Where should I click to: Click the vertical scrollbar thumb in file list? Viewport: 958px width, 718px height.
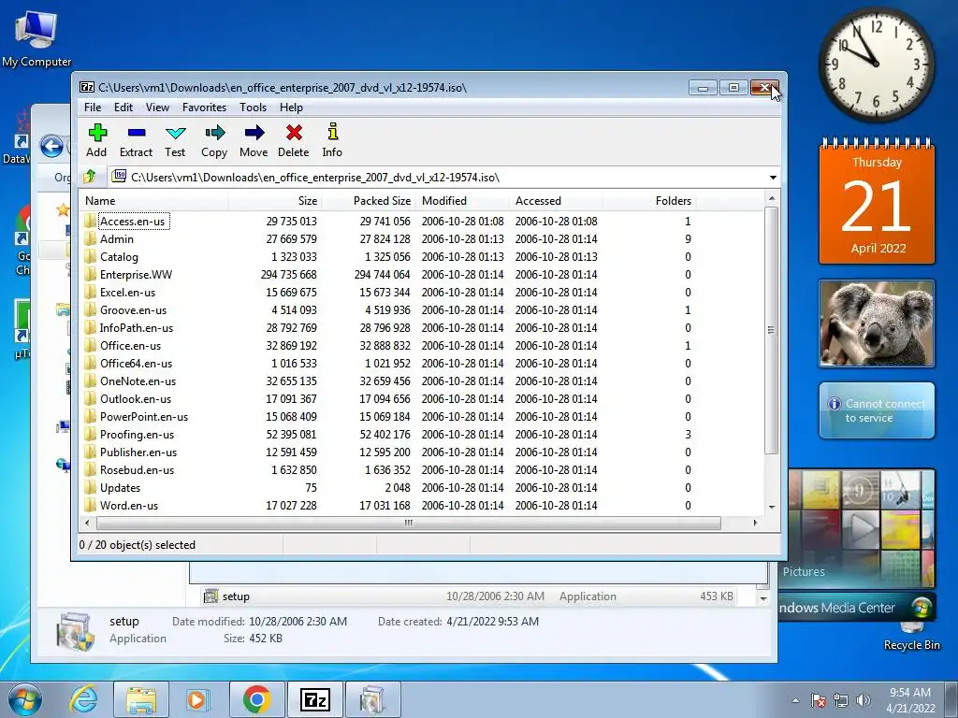(772, 330)
